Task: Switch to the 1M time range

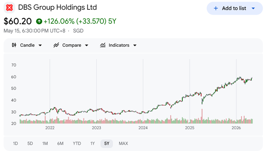Action: (45, 143)
